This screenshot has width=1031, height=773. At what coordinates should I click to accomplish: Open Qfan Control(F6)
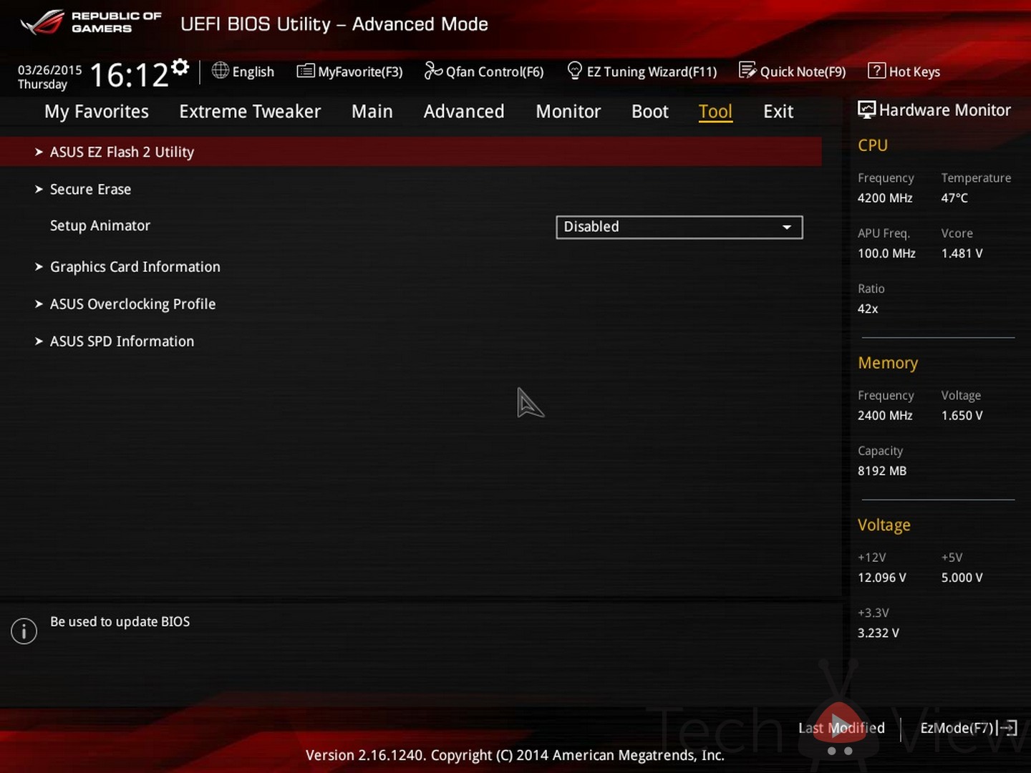[484, 72]
